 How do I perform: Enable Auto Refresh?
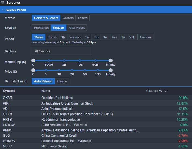click(43, 81)
